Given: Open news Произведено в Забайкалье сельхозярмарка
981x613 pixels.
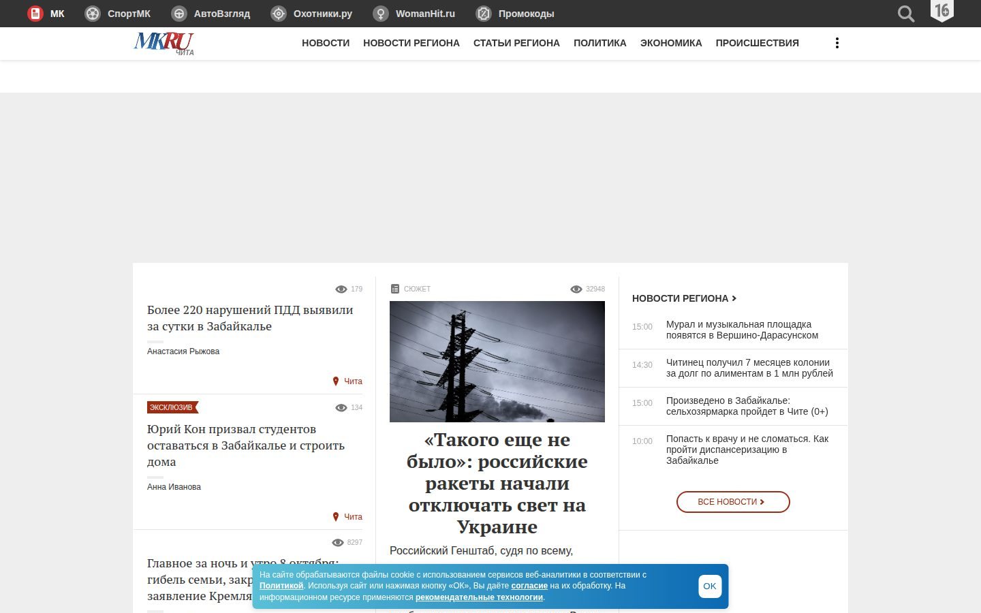Looking at the screenshot, I should coord(747,406).
